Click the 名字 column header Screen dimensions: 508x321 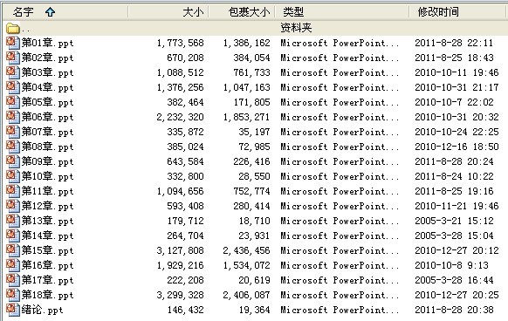(24, 12)
